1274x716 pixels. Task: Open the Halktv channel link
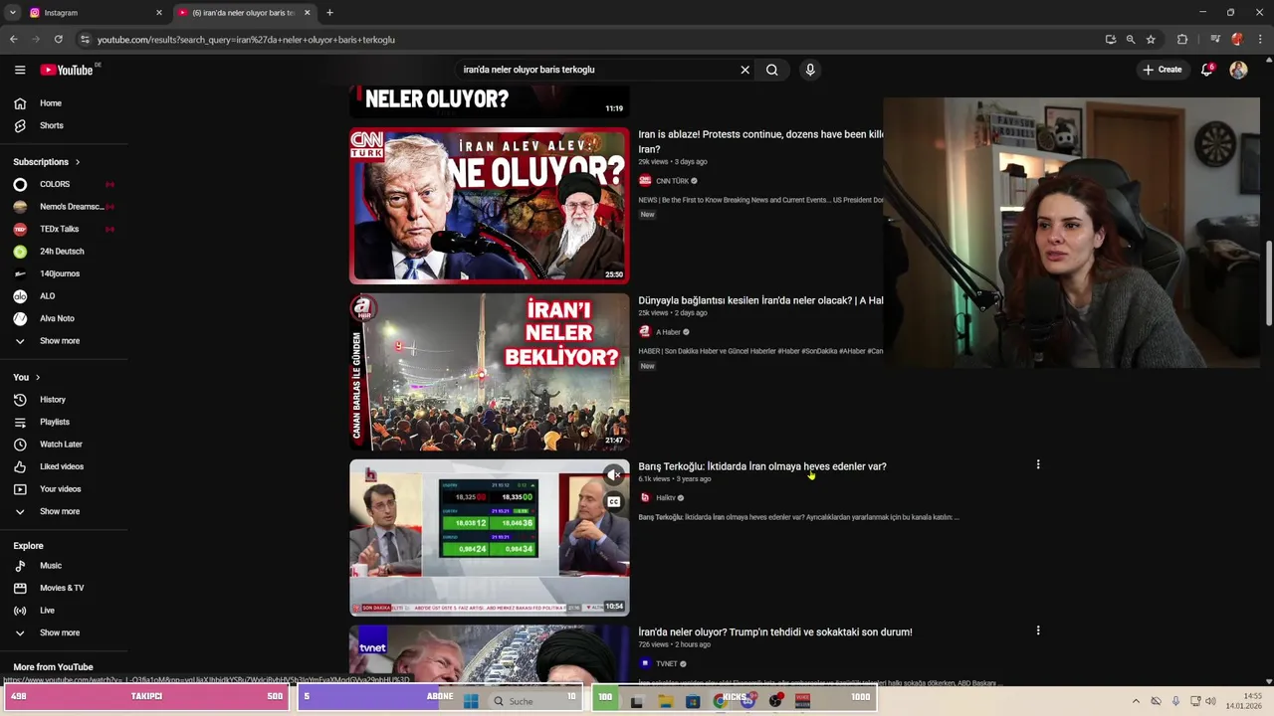[x=666, y=497]
